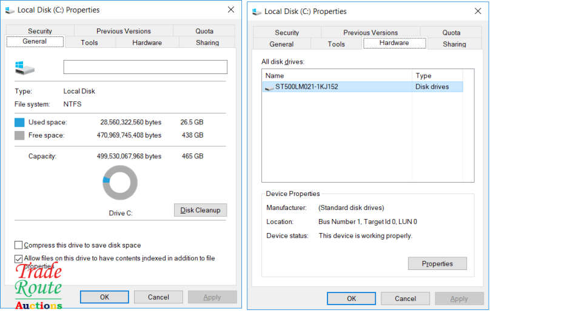Click the drive icon beside the name field
Screen dimensions: 576x324
pos(24,67)
